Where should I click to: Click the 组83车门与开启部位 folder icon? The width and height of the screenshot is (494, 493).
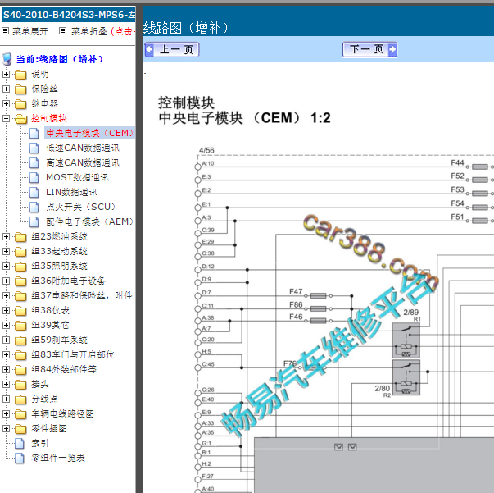20,355
